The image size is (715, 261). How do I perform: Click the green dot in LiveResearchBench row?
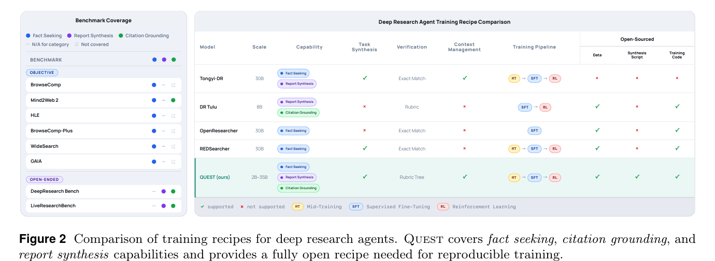(x=173, y=206)
